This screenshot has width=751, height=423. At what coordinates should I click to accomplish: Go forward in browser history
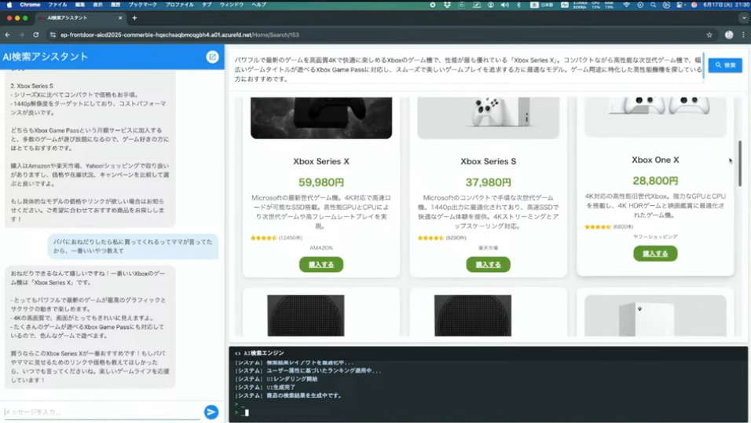coord(21,35)
